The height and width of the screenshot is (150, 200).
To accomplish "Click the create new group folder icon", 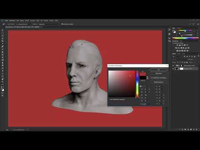I will (191, 129).
